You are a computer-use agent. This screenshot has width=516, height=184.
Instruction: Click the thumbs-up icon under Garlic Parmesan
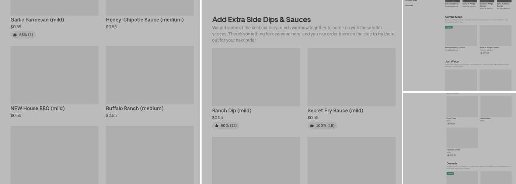coord(15,35)
